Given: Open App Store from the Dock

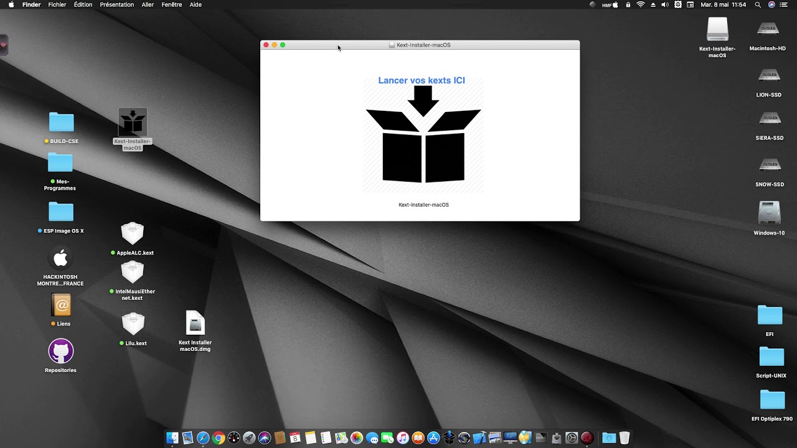Looking at the screenshot, I should (x=433, y=437).
